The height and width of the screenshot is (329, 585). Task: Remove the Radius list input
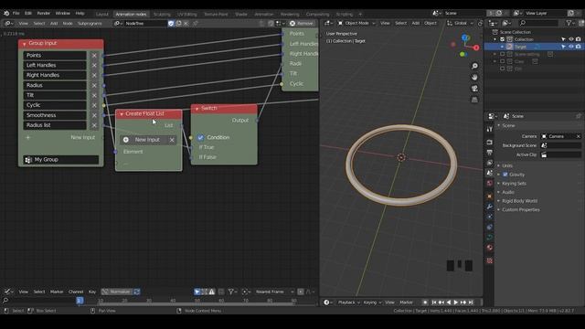tap(94, 125)
